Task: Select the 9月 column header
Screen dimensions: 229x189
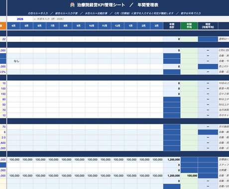Action: 79,26
